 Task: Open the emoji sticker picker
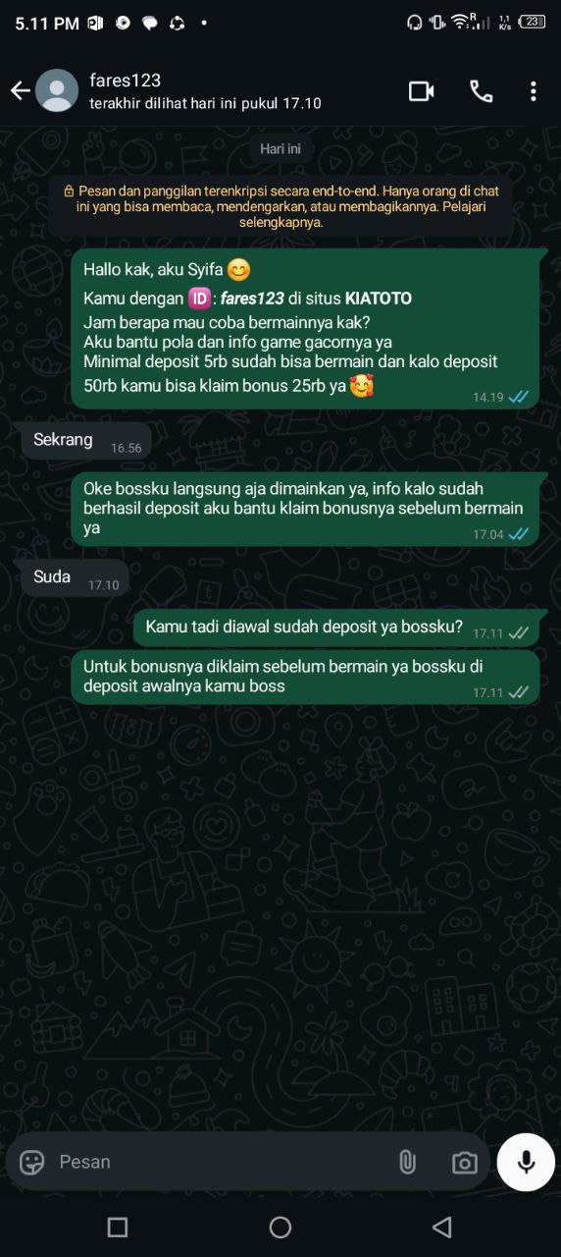coord(32,1162)
